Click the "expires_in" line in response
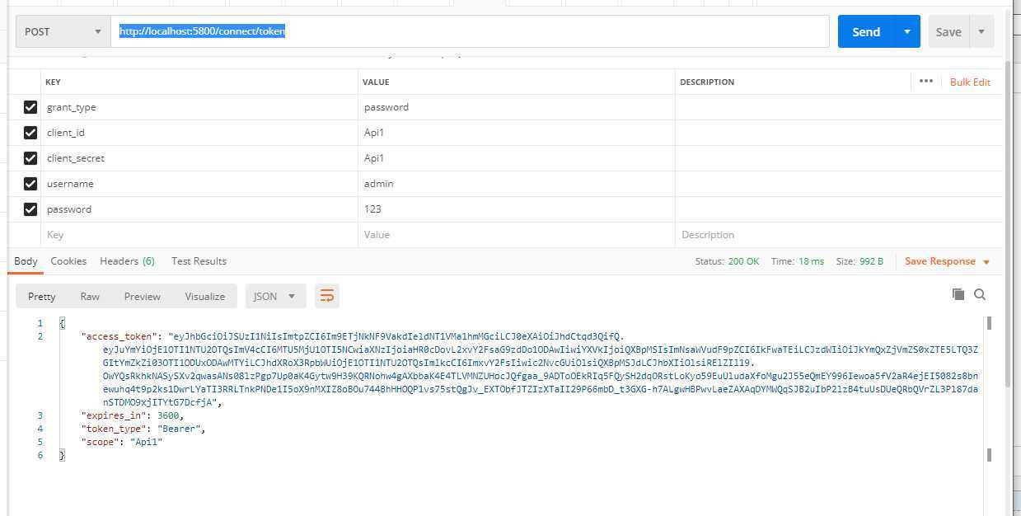 tap(133, 415)
